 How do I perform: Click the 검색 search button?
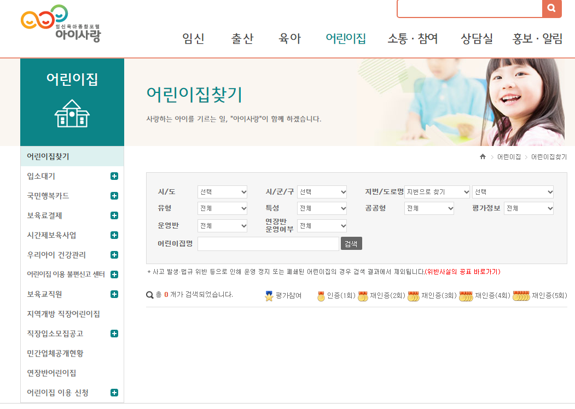(x=351, y=243)
